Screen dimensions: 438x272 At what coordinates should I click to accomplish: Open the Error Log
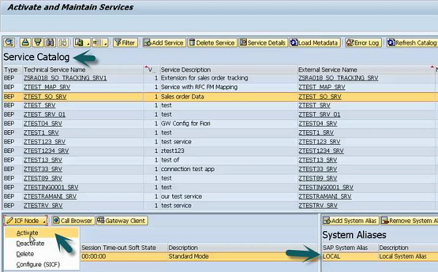click(363, 42)
